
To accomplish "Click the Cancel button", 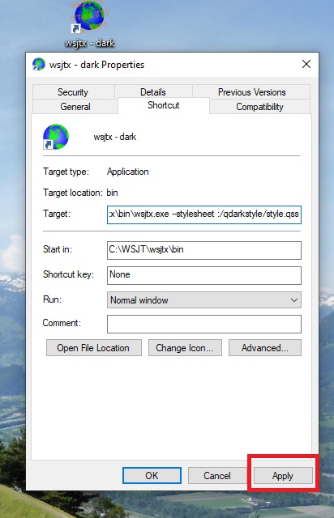I will pos(217,475).
